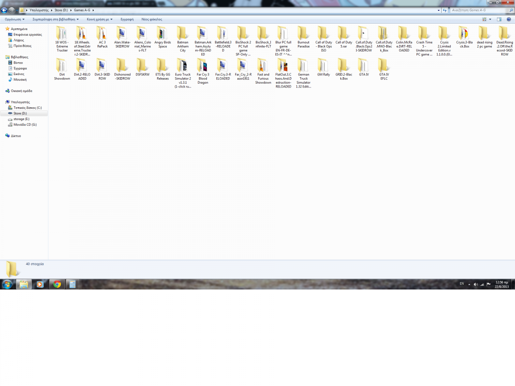Open the Μουσική library
Screen dimensions: 515x386
20,79
